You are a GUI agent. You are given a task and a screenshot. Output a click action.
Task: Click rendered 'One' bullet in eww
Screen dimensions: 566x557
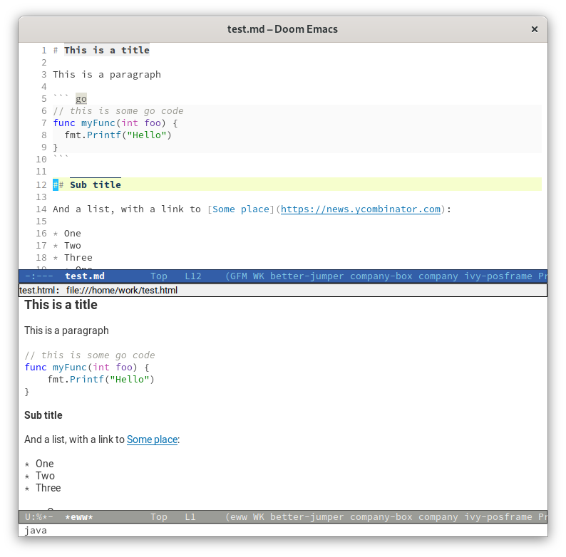click(45, 464)
